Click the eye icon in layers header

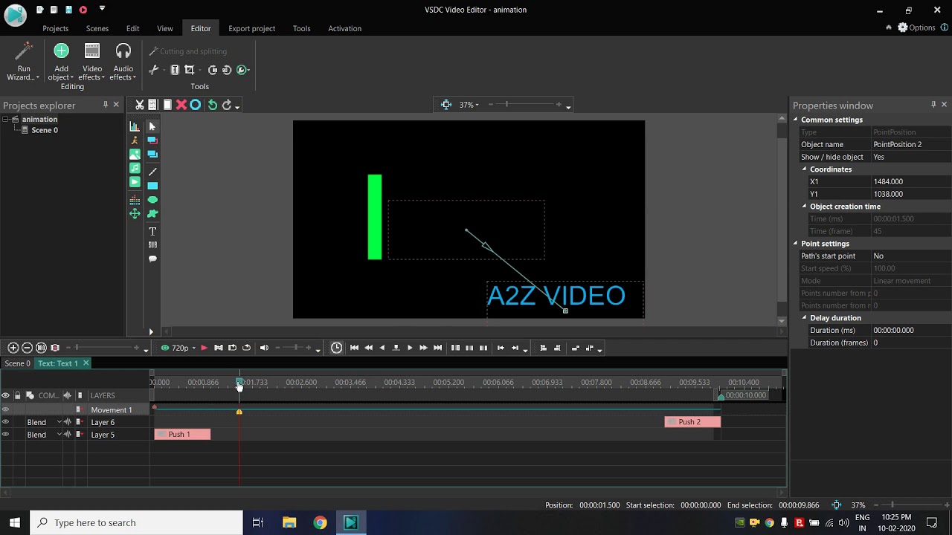click(x=5, y=395)
